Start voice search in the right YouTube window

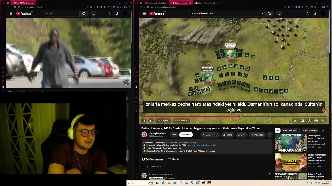pos(279,13)
